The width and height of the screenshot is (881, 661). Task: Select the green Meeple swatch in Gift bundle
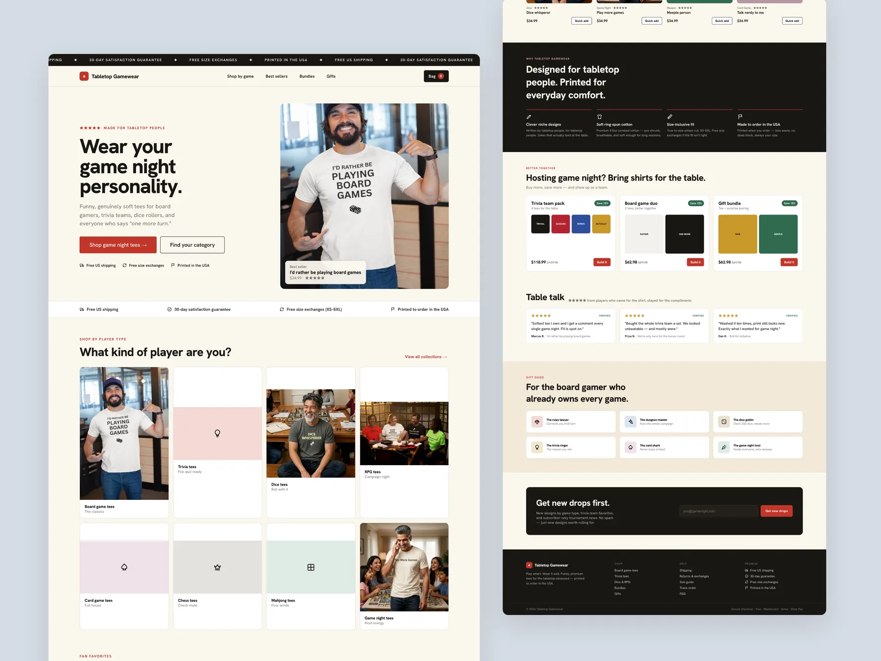tap(778, 234)
